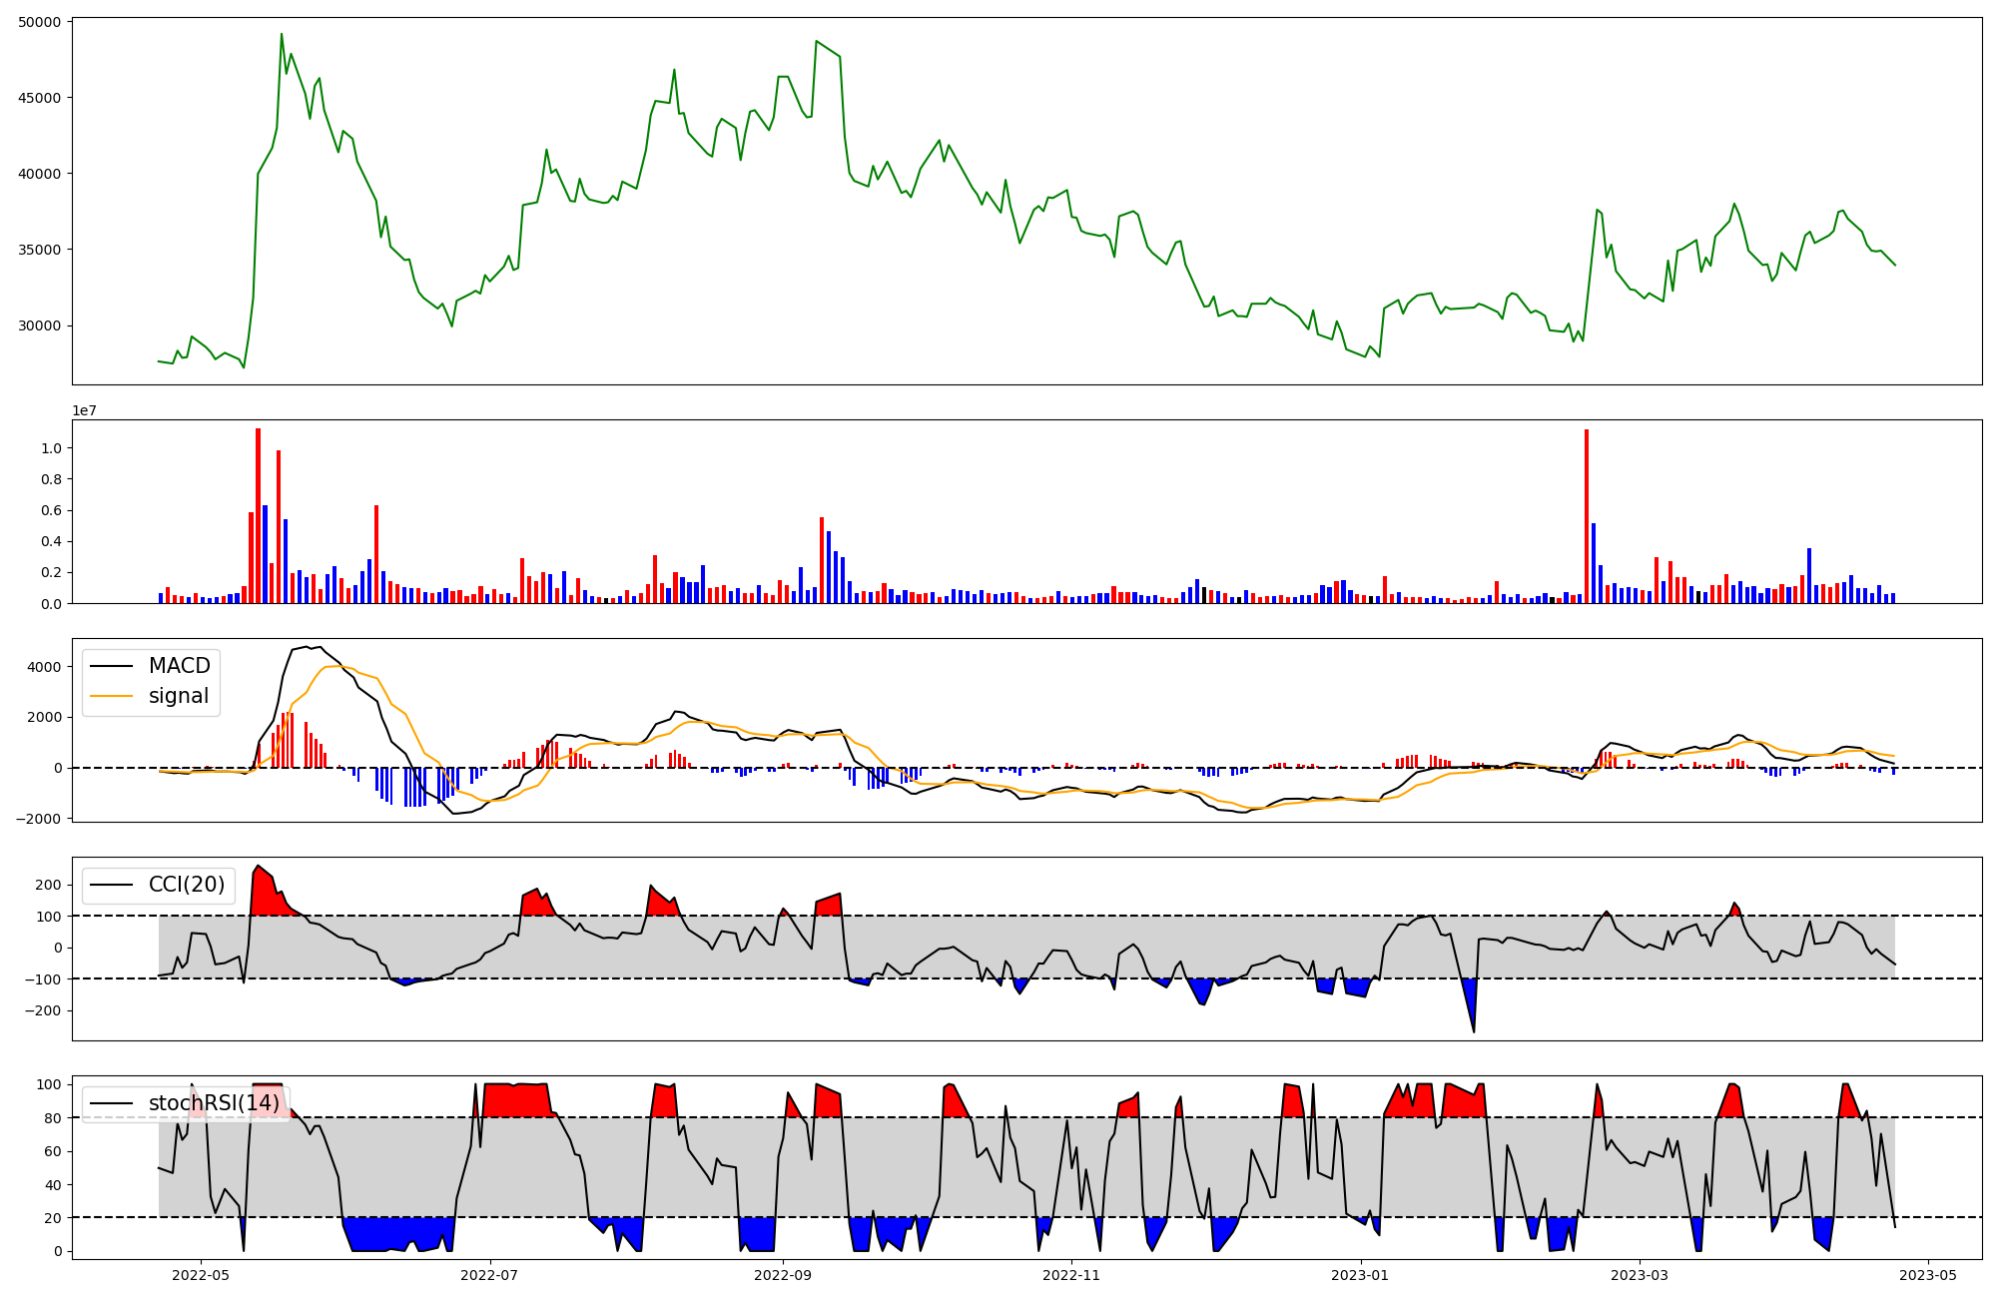1997x1298 pixels.
Task: Click the stochRSI(14) legend entry
Action: (214, 1103)
